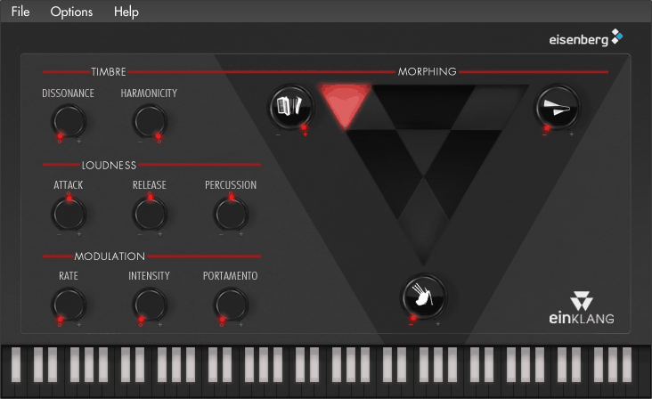
Task: Click the MORPHING section label
Action: point(427,71)
